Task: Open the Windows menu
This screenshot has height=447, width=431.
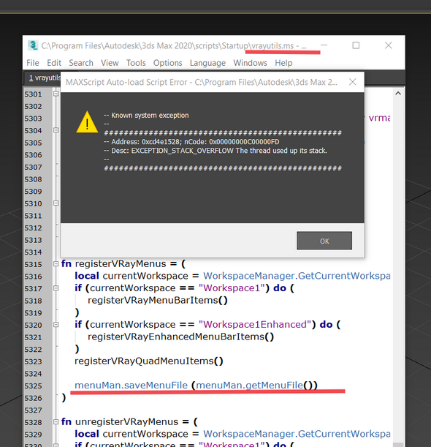Action: coord(250,63)
